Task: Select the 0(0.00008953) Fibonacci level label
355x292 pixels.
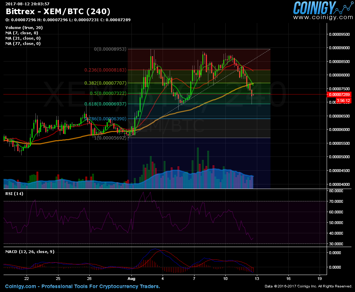Action: pyautogui.click(x=110, y=49)
